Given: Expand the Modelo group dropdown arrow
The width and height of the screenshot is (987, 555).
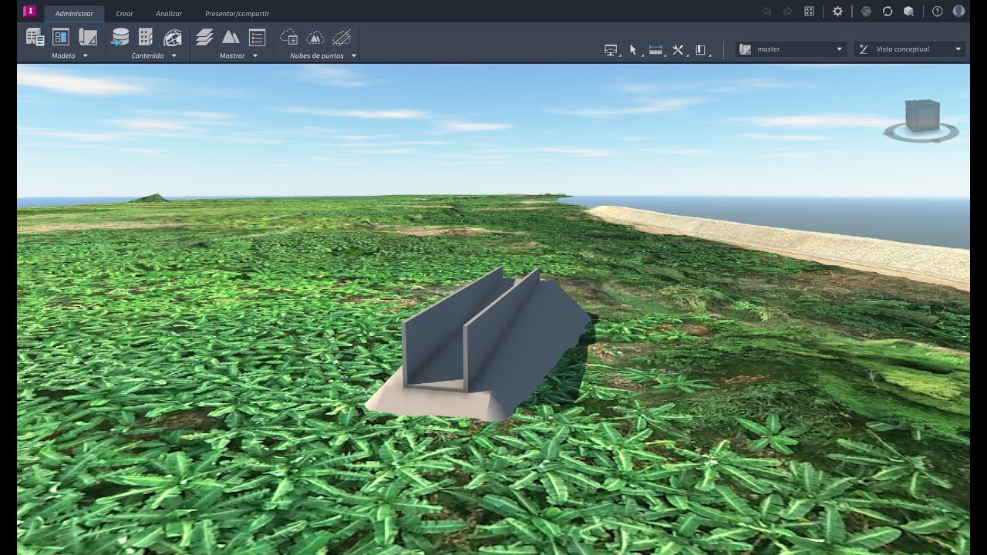Looking at the screenshot, I should (85, 56).
